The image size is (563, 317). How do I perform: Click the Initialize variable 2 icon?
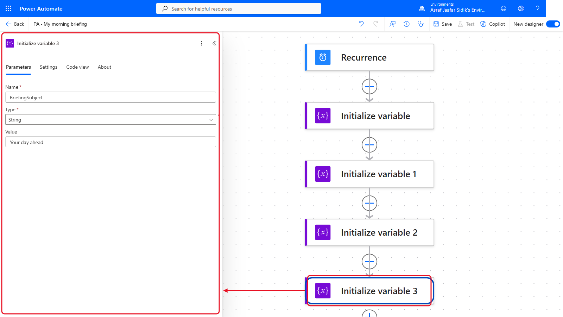point(323,232)
